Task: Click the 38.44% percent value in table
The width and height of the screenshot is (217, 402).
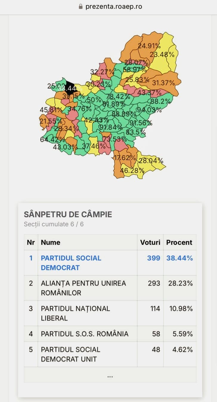Action: (179, 258)
